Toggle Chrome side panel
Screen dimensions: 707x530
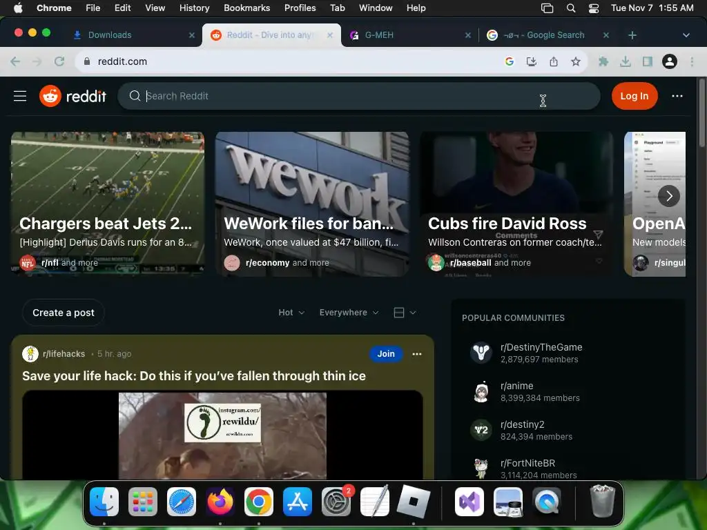pos(648,61)
